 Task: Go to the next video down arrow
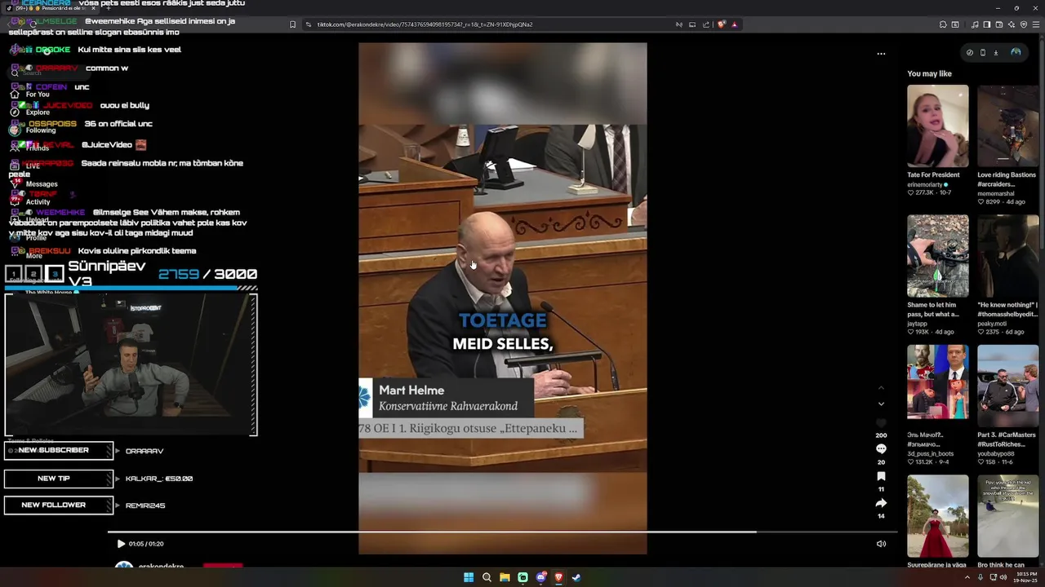[x=881, y=404]
